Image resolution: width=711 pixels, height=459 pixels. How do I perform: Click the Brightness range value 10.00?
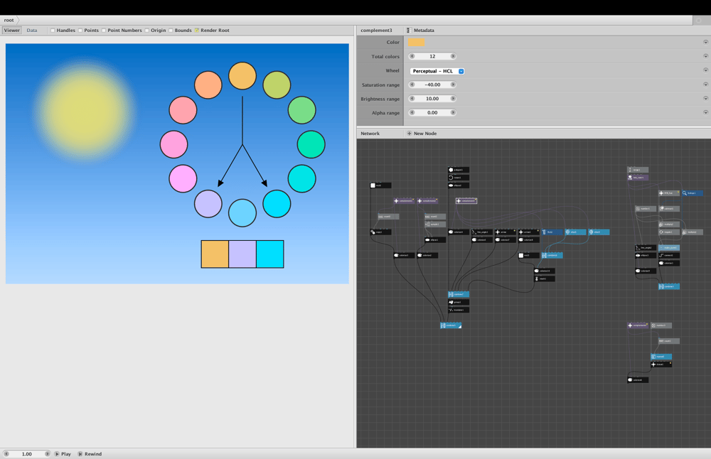[432, 98]
